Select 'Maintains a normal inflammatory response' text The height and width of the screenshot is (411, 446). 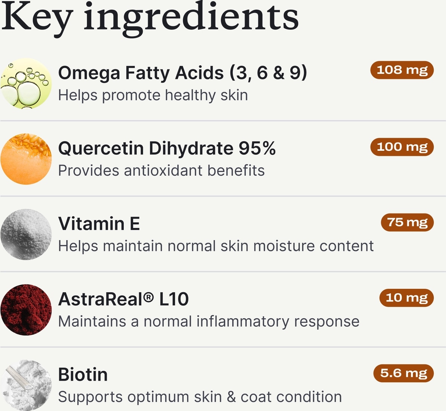tap(209, 322)
